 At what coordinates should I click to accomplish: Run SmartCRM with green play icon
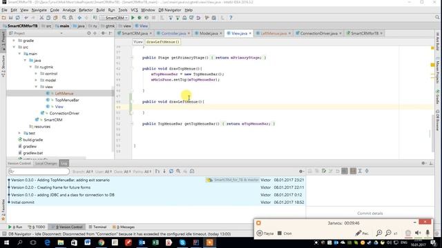[x=133, y=18]
